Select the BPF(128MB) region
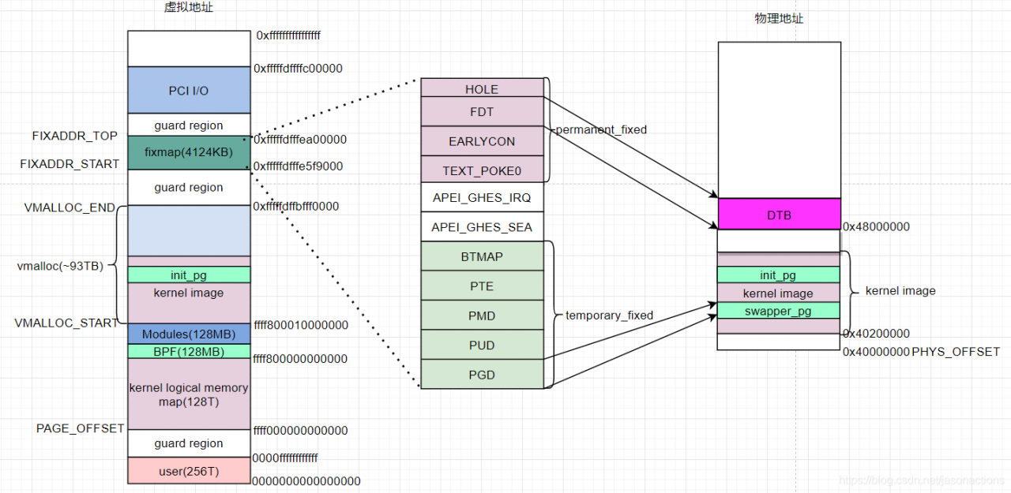Image resolution: width=1011 pixels, height=493 pixels. point(189,351)
